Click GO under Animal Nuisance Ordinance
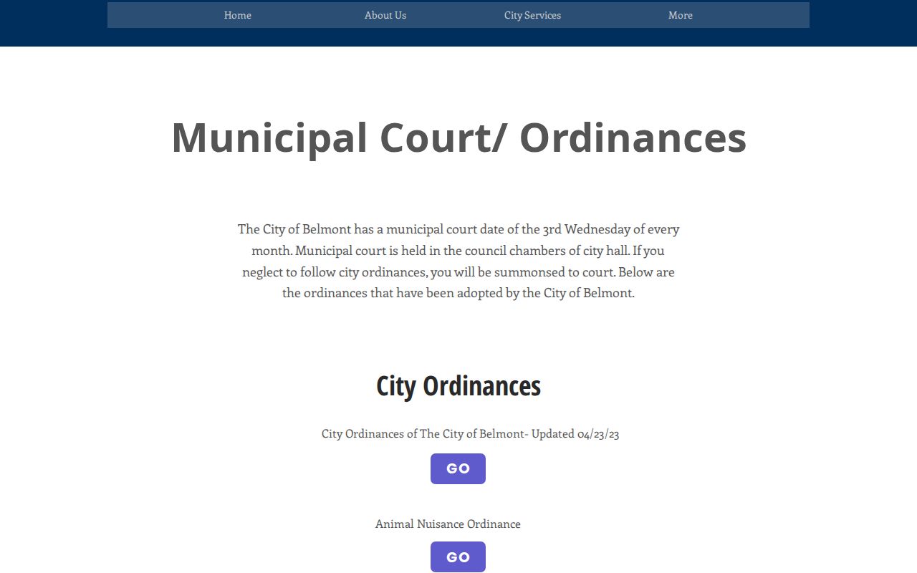This screenshot has height=573, width=917. [x=458, y=557]
